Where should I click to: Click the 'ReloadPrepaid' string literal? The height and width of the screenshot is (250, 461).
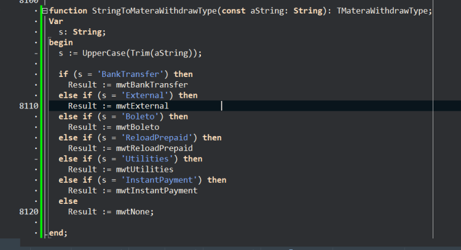(x=157, y=138)
